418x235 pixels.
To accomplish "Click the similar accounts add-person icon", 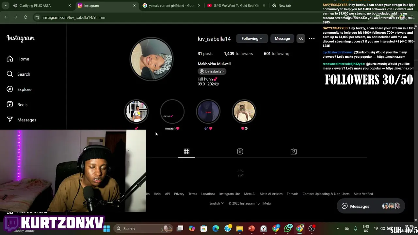I will click(301, 39).
